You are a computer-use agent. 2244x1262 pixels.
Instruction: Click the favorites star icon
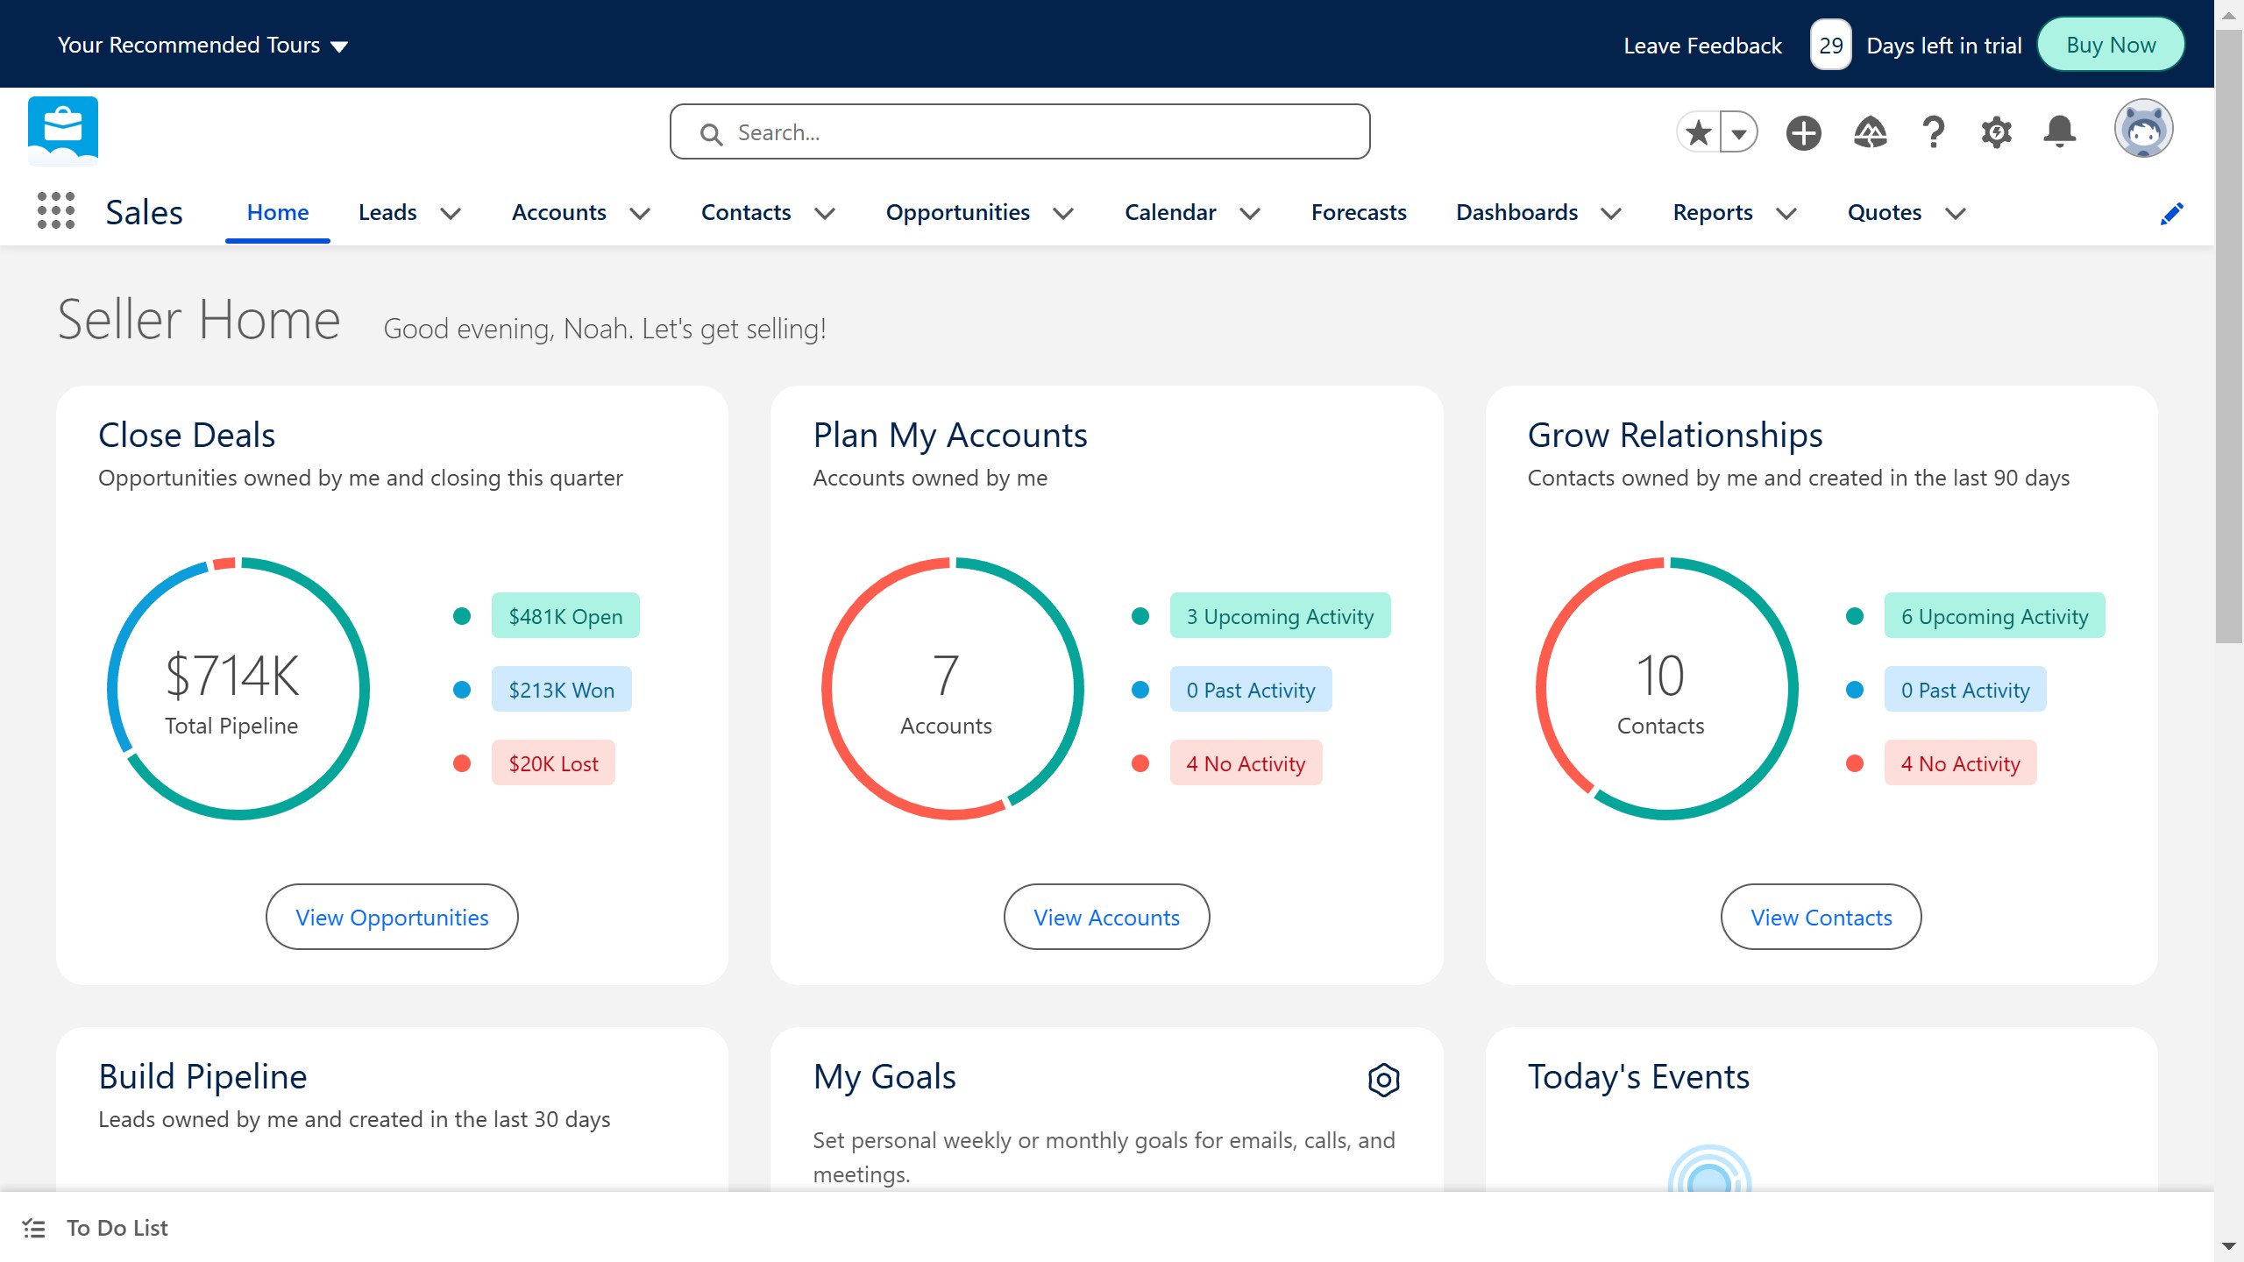pos(1696,131)
